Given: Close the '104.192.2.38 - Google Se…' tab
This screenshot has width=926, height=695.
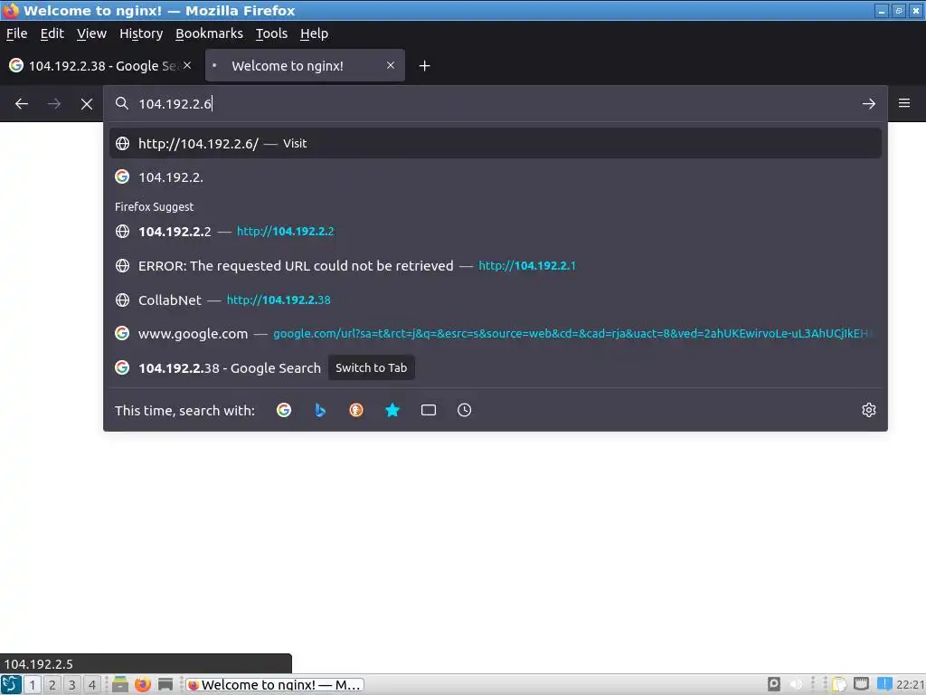Looking at the screenshot, I should [187, 65].
